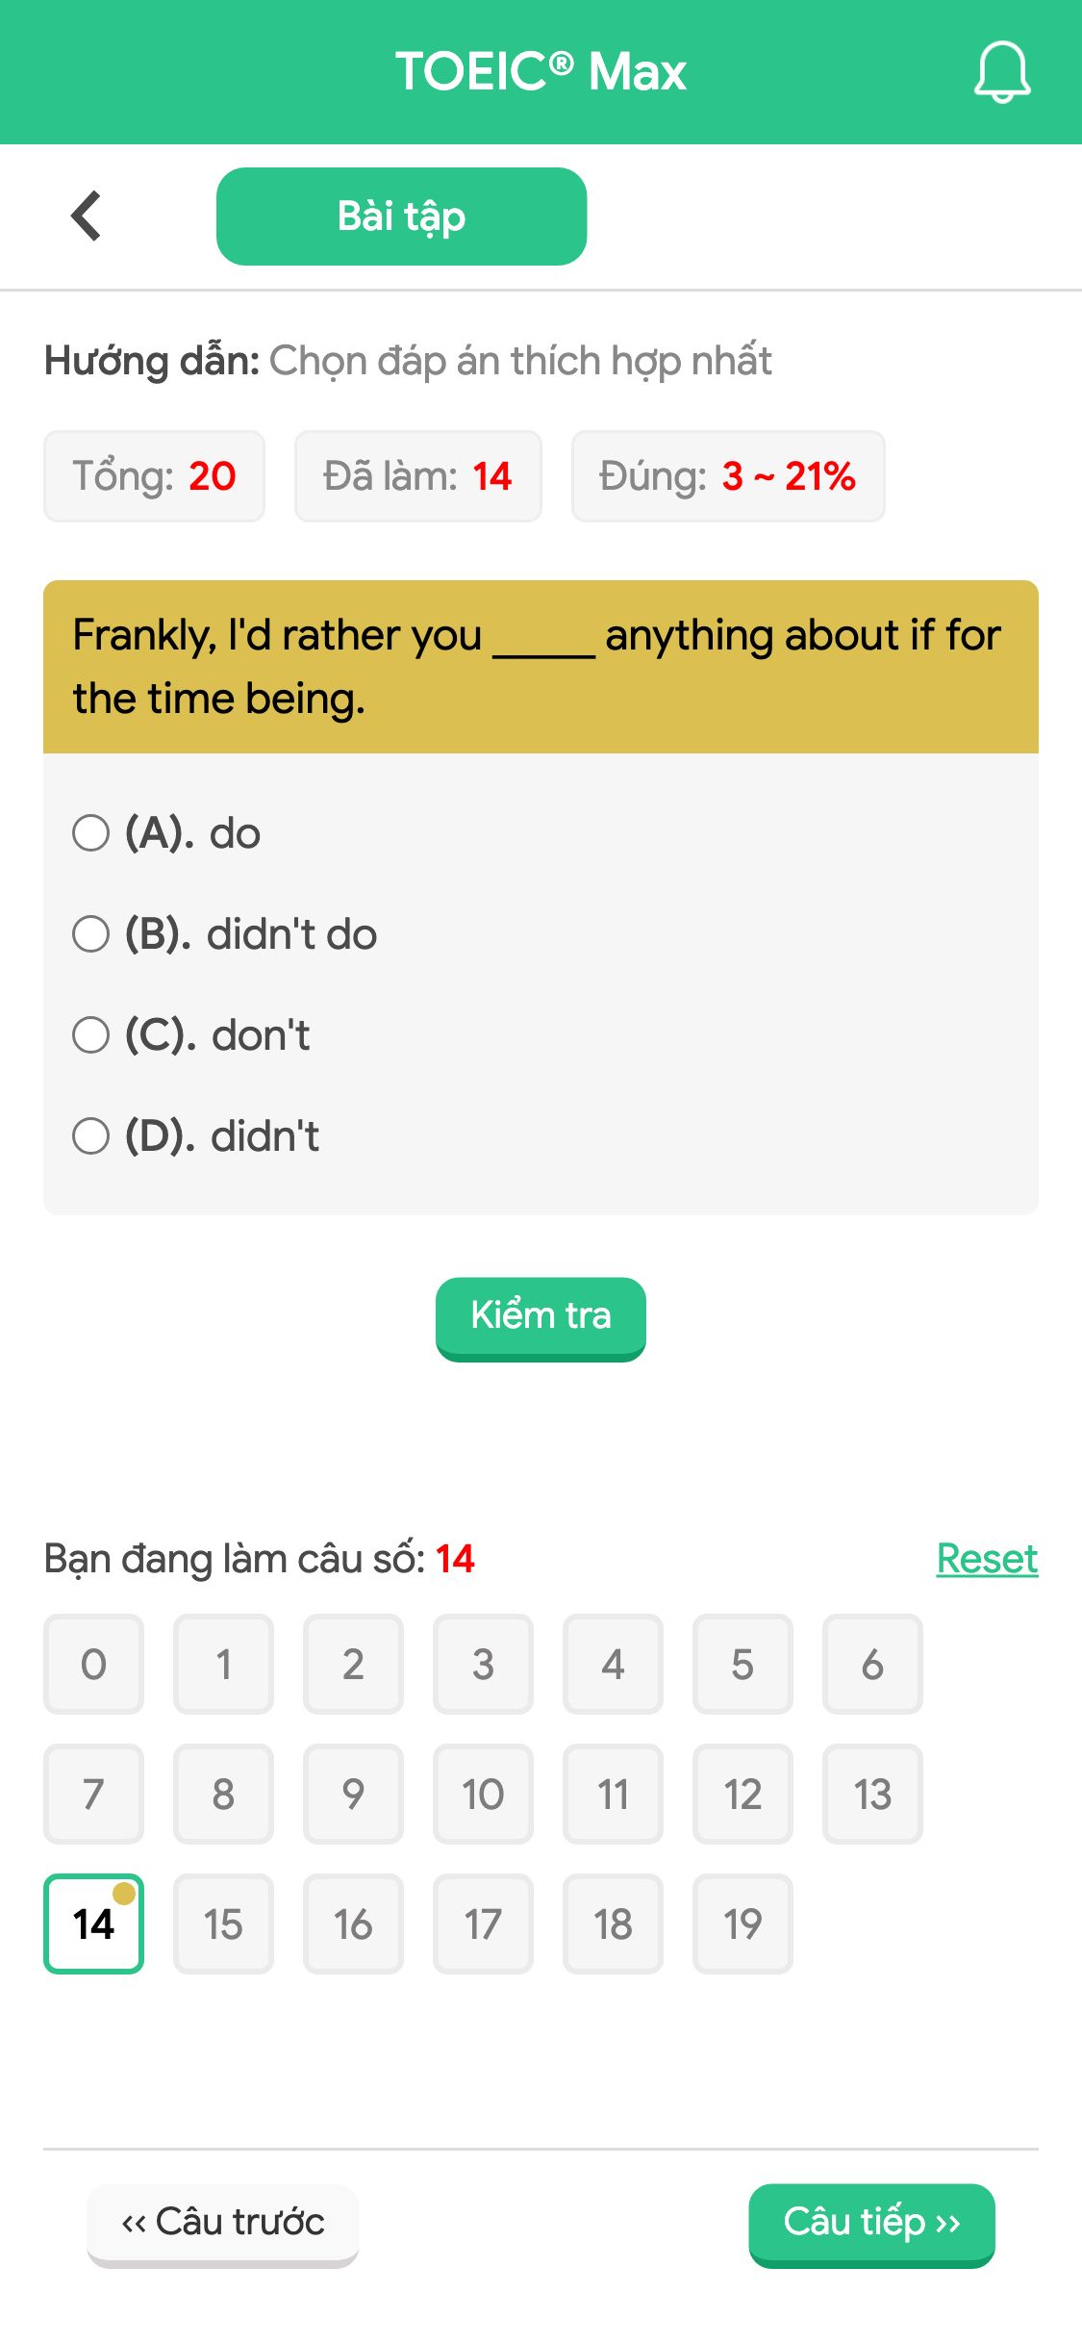Jump to question number 0
The width and height of the screenshot is (1082, 2344).
point(93,1664)
